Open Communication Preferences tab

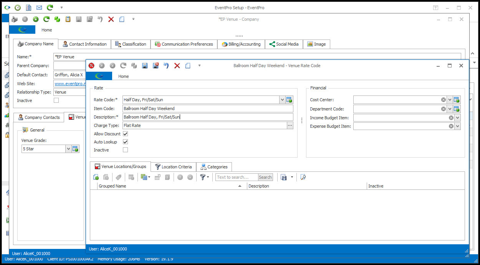[x=184, y=44]
